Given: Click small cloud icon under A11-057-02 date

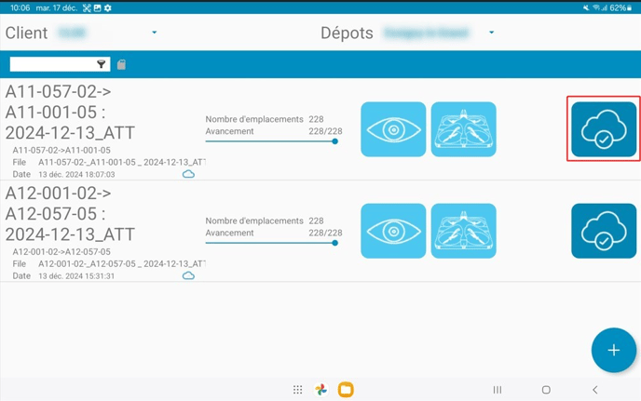Looking at the screenshot, I should click(188, 174).
